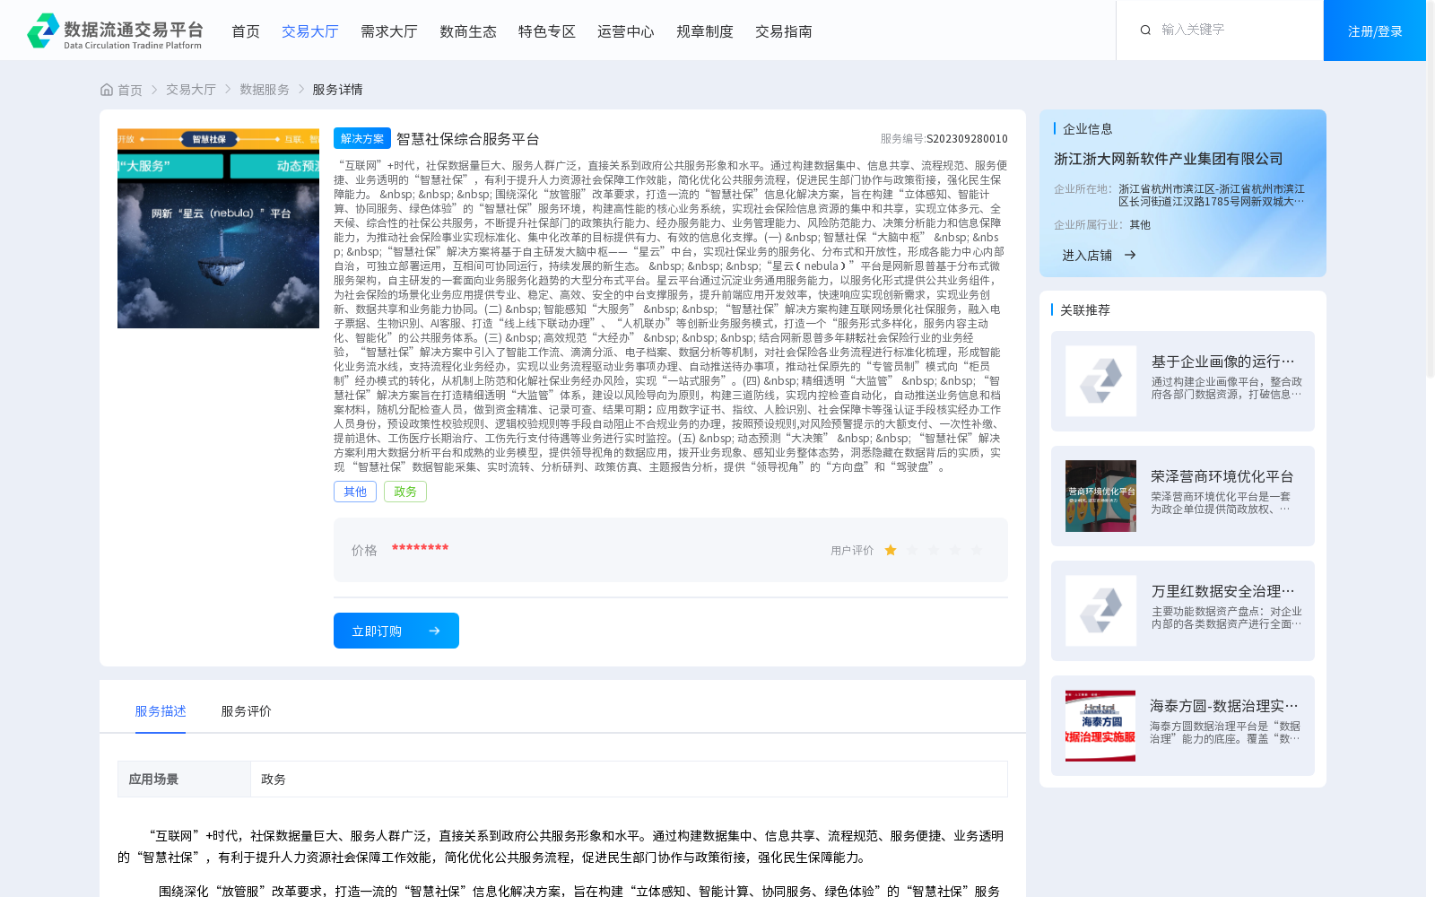Click service number S202309280010
The height and width of the screenshot is (897, 1435).
[x=967, y=139]
